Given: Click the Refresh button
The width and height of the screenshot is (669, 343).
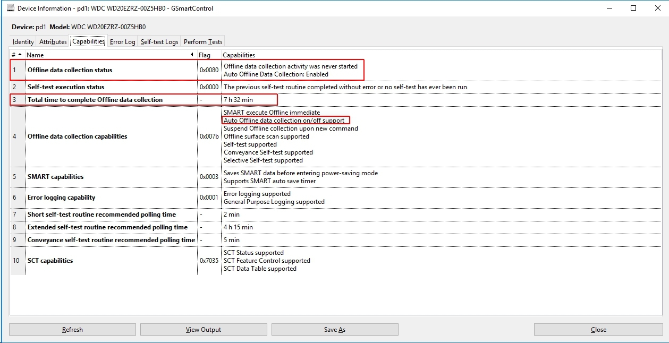Looking at the screenshot, I should (x=72, y=330).
